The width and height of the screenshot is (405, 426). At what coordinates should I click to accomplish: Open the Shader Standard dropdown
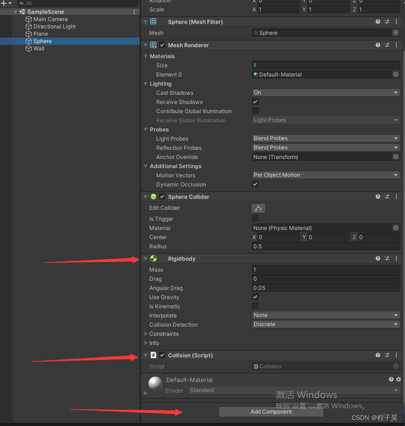coord(295,390)
